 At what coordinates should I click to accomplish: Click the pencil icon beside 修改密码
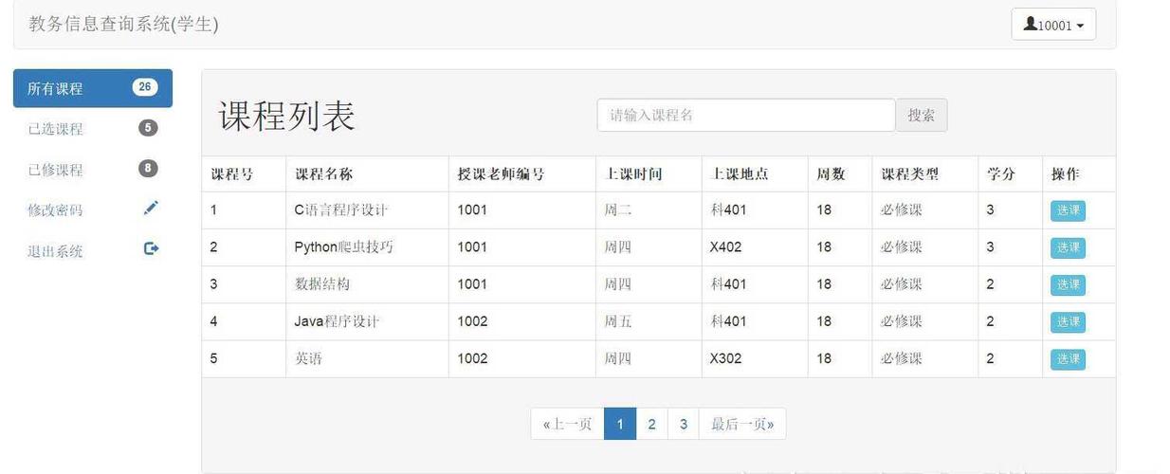pos(151,208)
